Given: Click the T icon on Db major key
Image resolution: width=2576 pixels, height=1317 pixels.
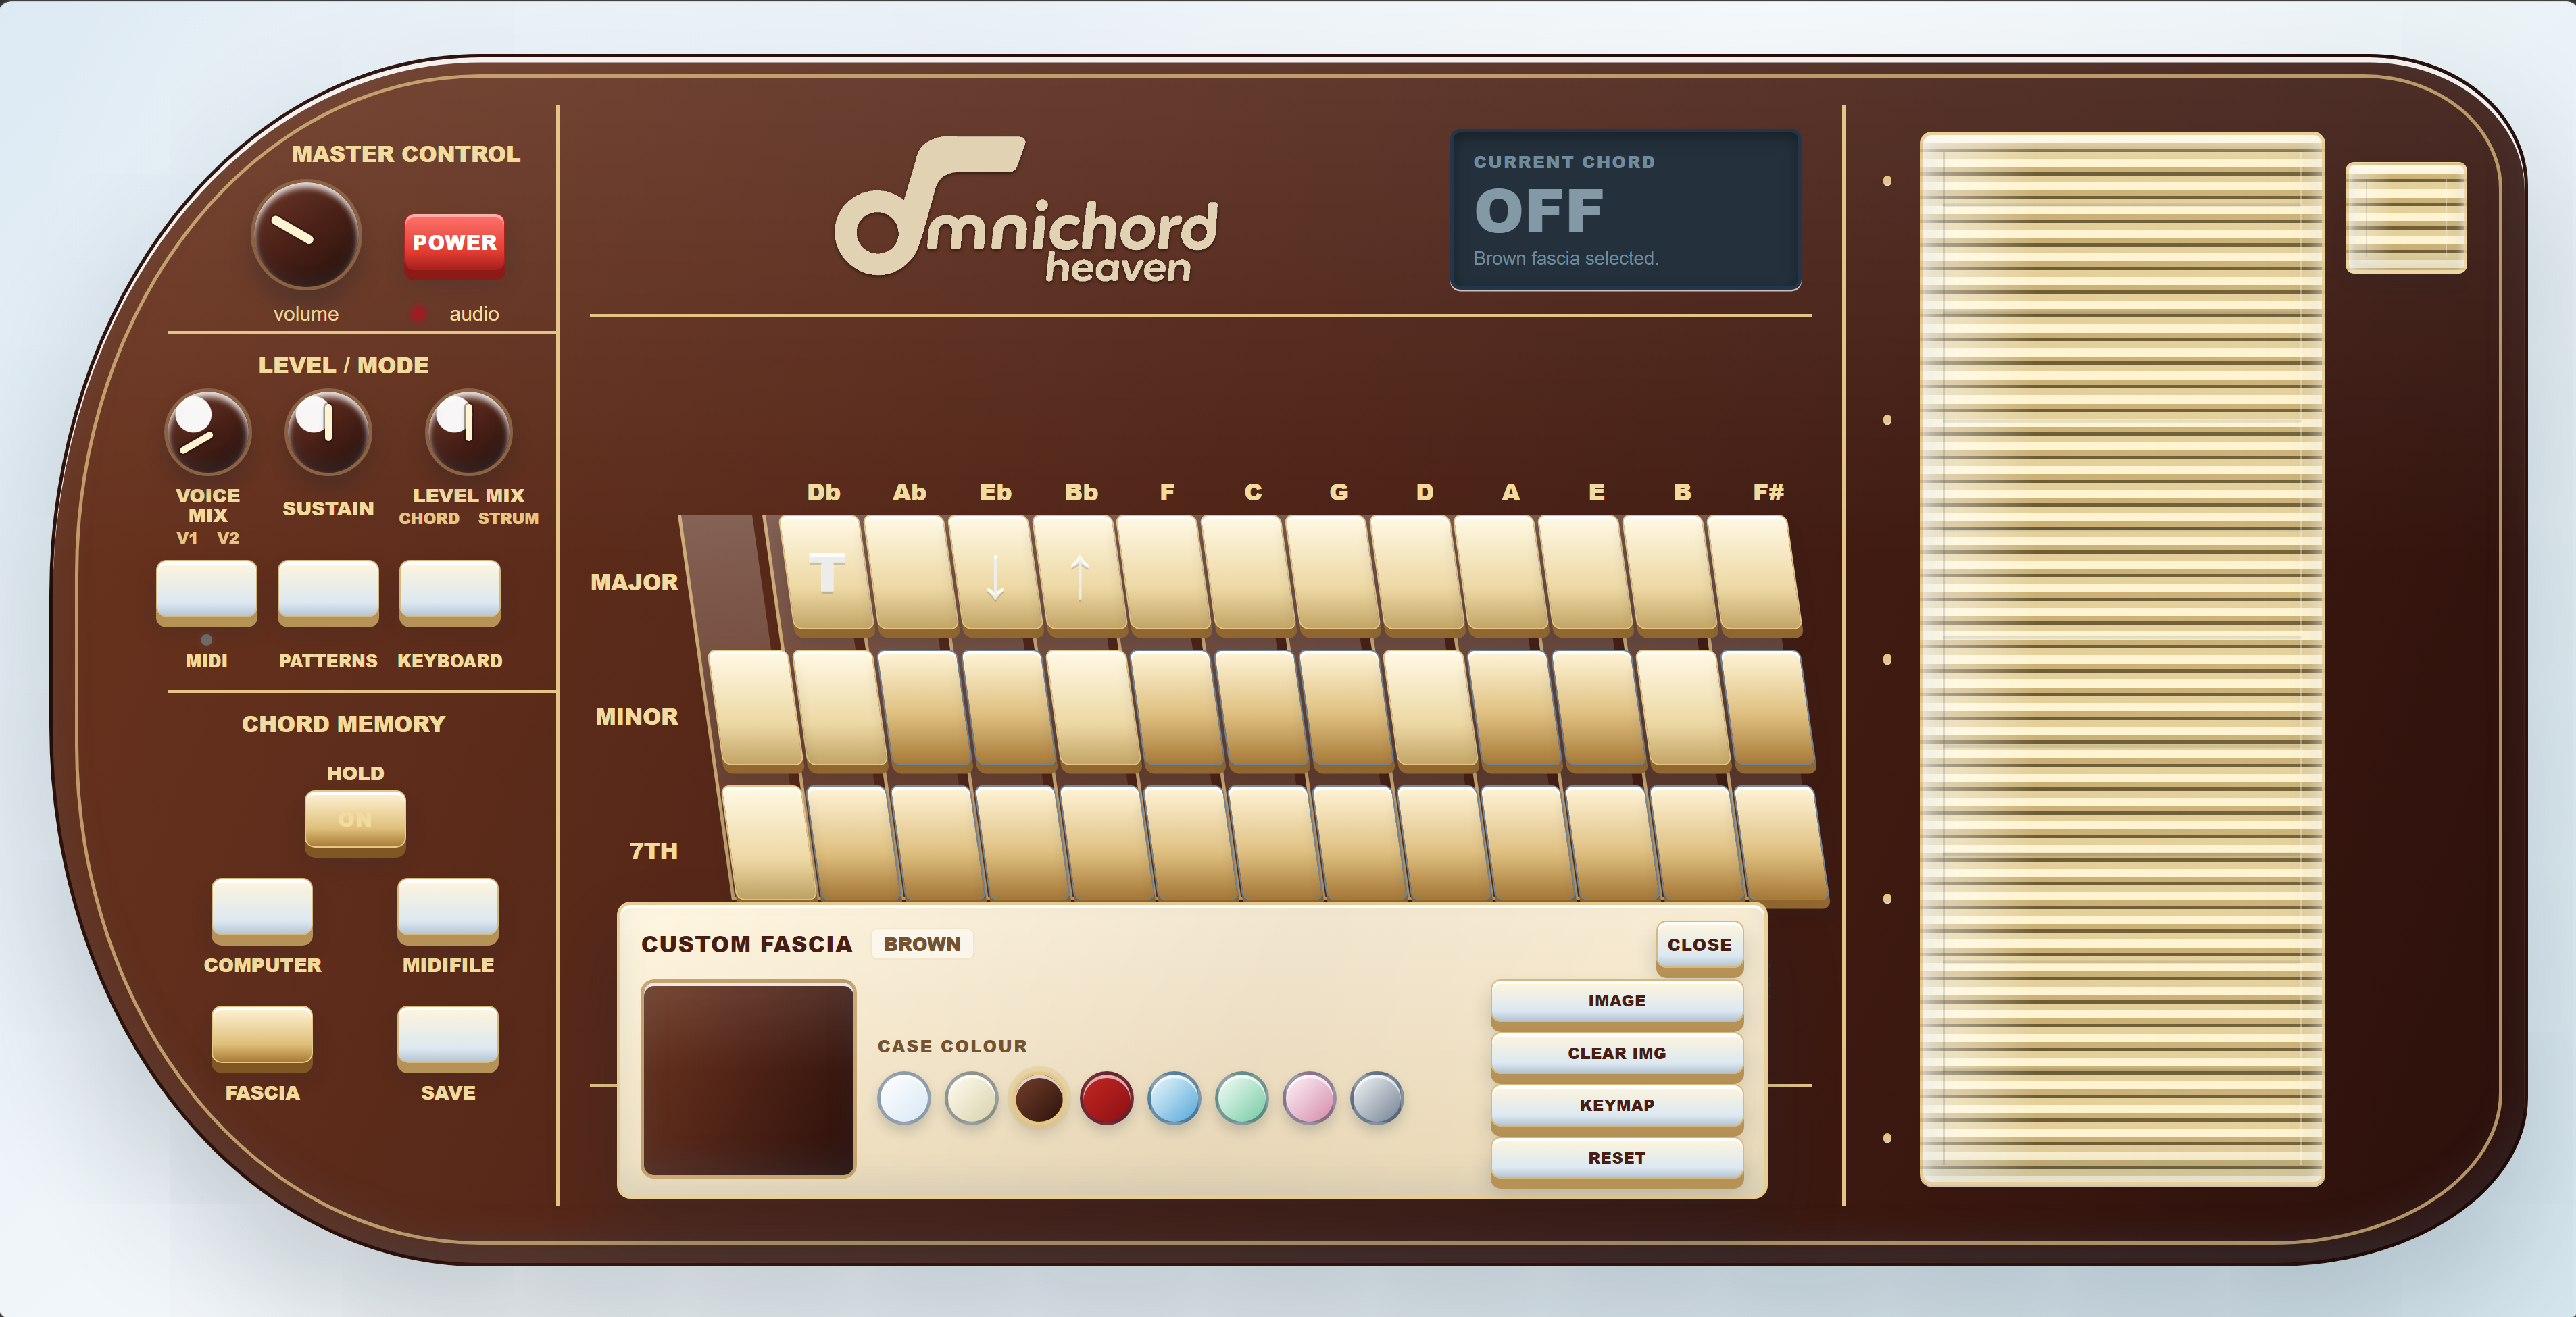Looking at the screenshot, I should 826,573.
